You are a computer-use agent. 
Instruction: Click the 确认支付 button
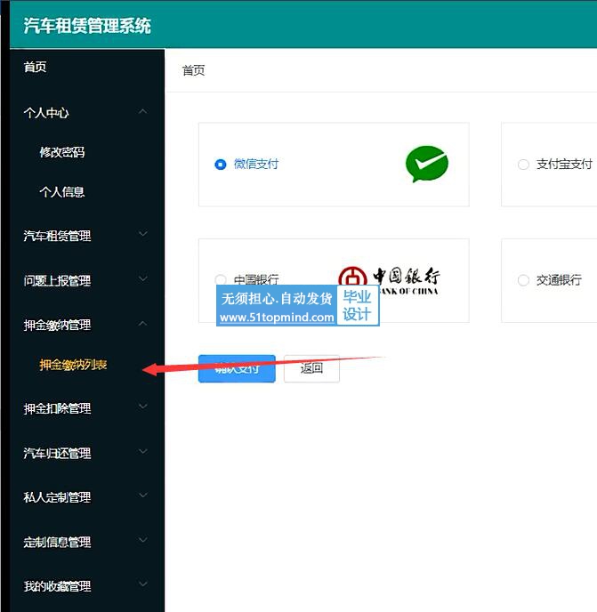237,368
